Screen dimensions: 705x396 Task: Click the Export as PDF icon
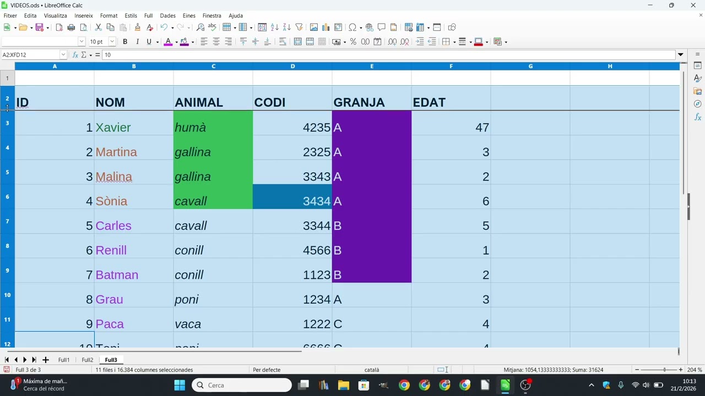click(x=59, y=27)
